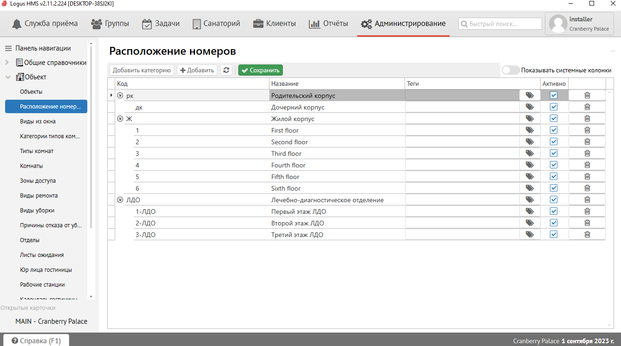Click the search magnifier icon
This screenshot has height=346, width=621.
tap(464, 24)
